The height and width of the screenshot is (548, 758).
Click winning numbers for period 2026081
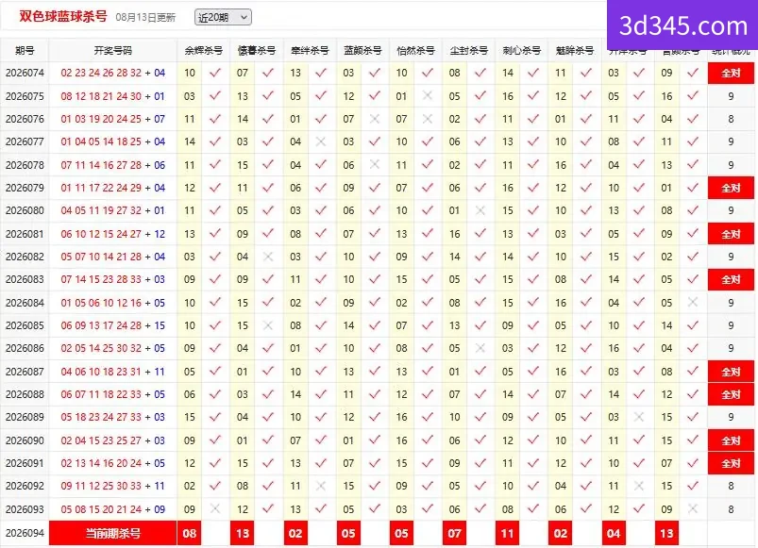click(112, 234)
